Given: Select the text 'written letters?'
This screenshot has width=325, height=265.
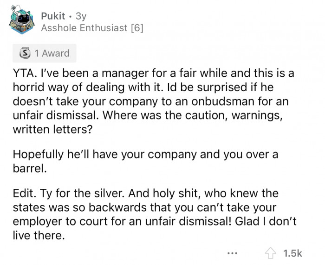Looking at the screenshot, I should coord(52,130).
